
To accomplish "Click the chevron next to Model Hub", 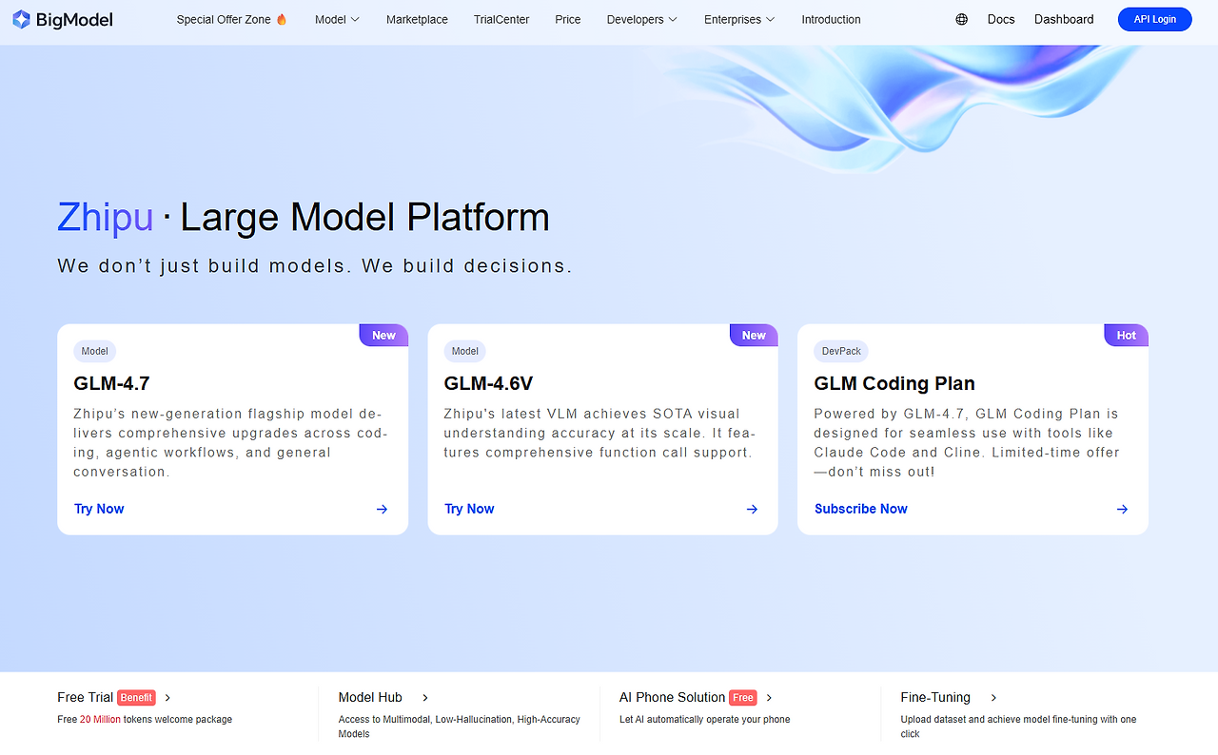I will tap(425, 698).
